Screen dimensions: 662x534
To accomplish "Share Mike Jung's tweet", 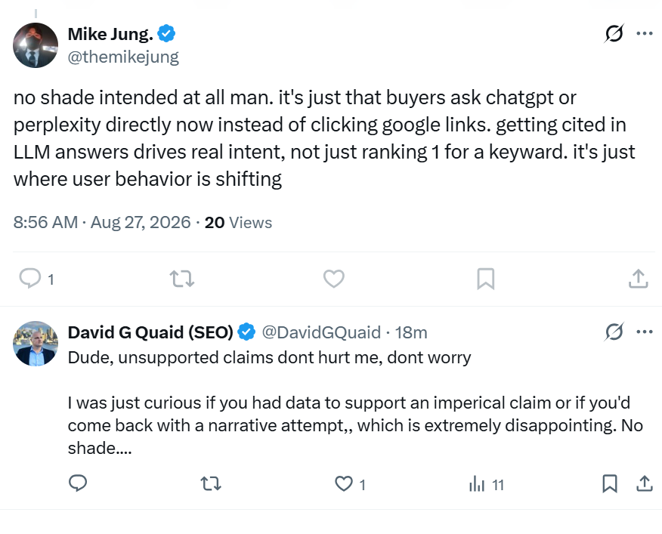I will [x=639, y=279].
